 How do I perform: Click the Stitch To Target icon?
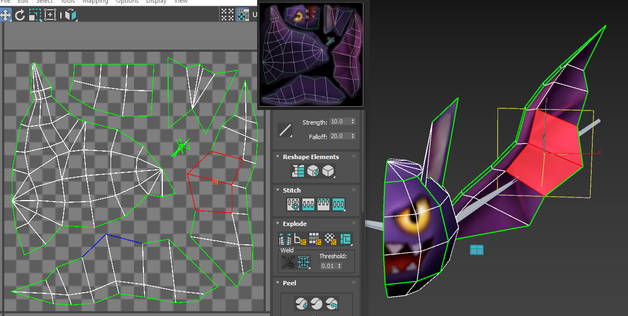tap(293, 204)
